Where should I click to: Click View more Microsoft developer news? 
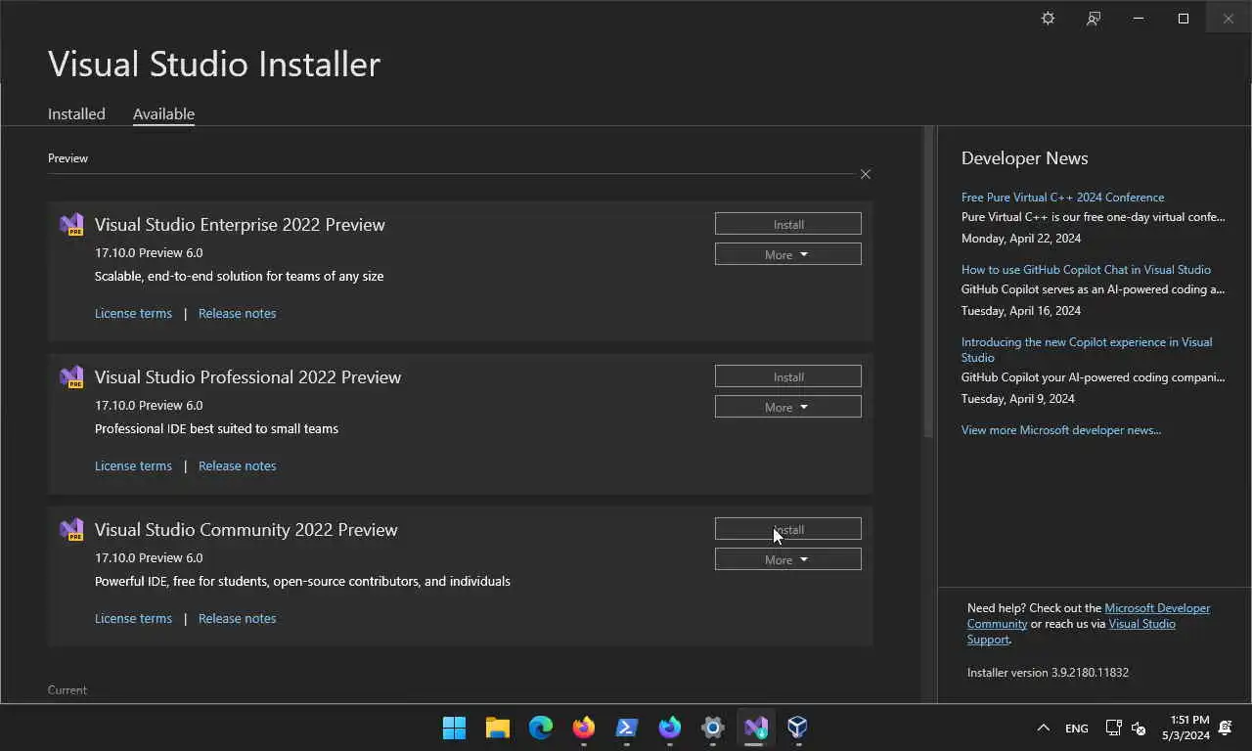[x=1061, y=429]
